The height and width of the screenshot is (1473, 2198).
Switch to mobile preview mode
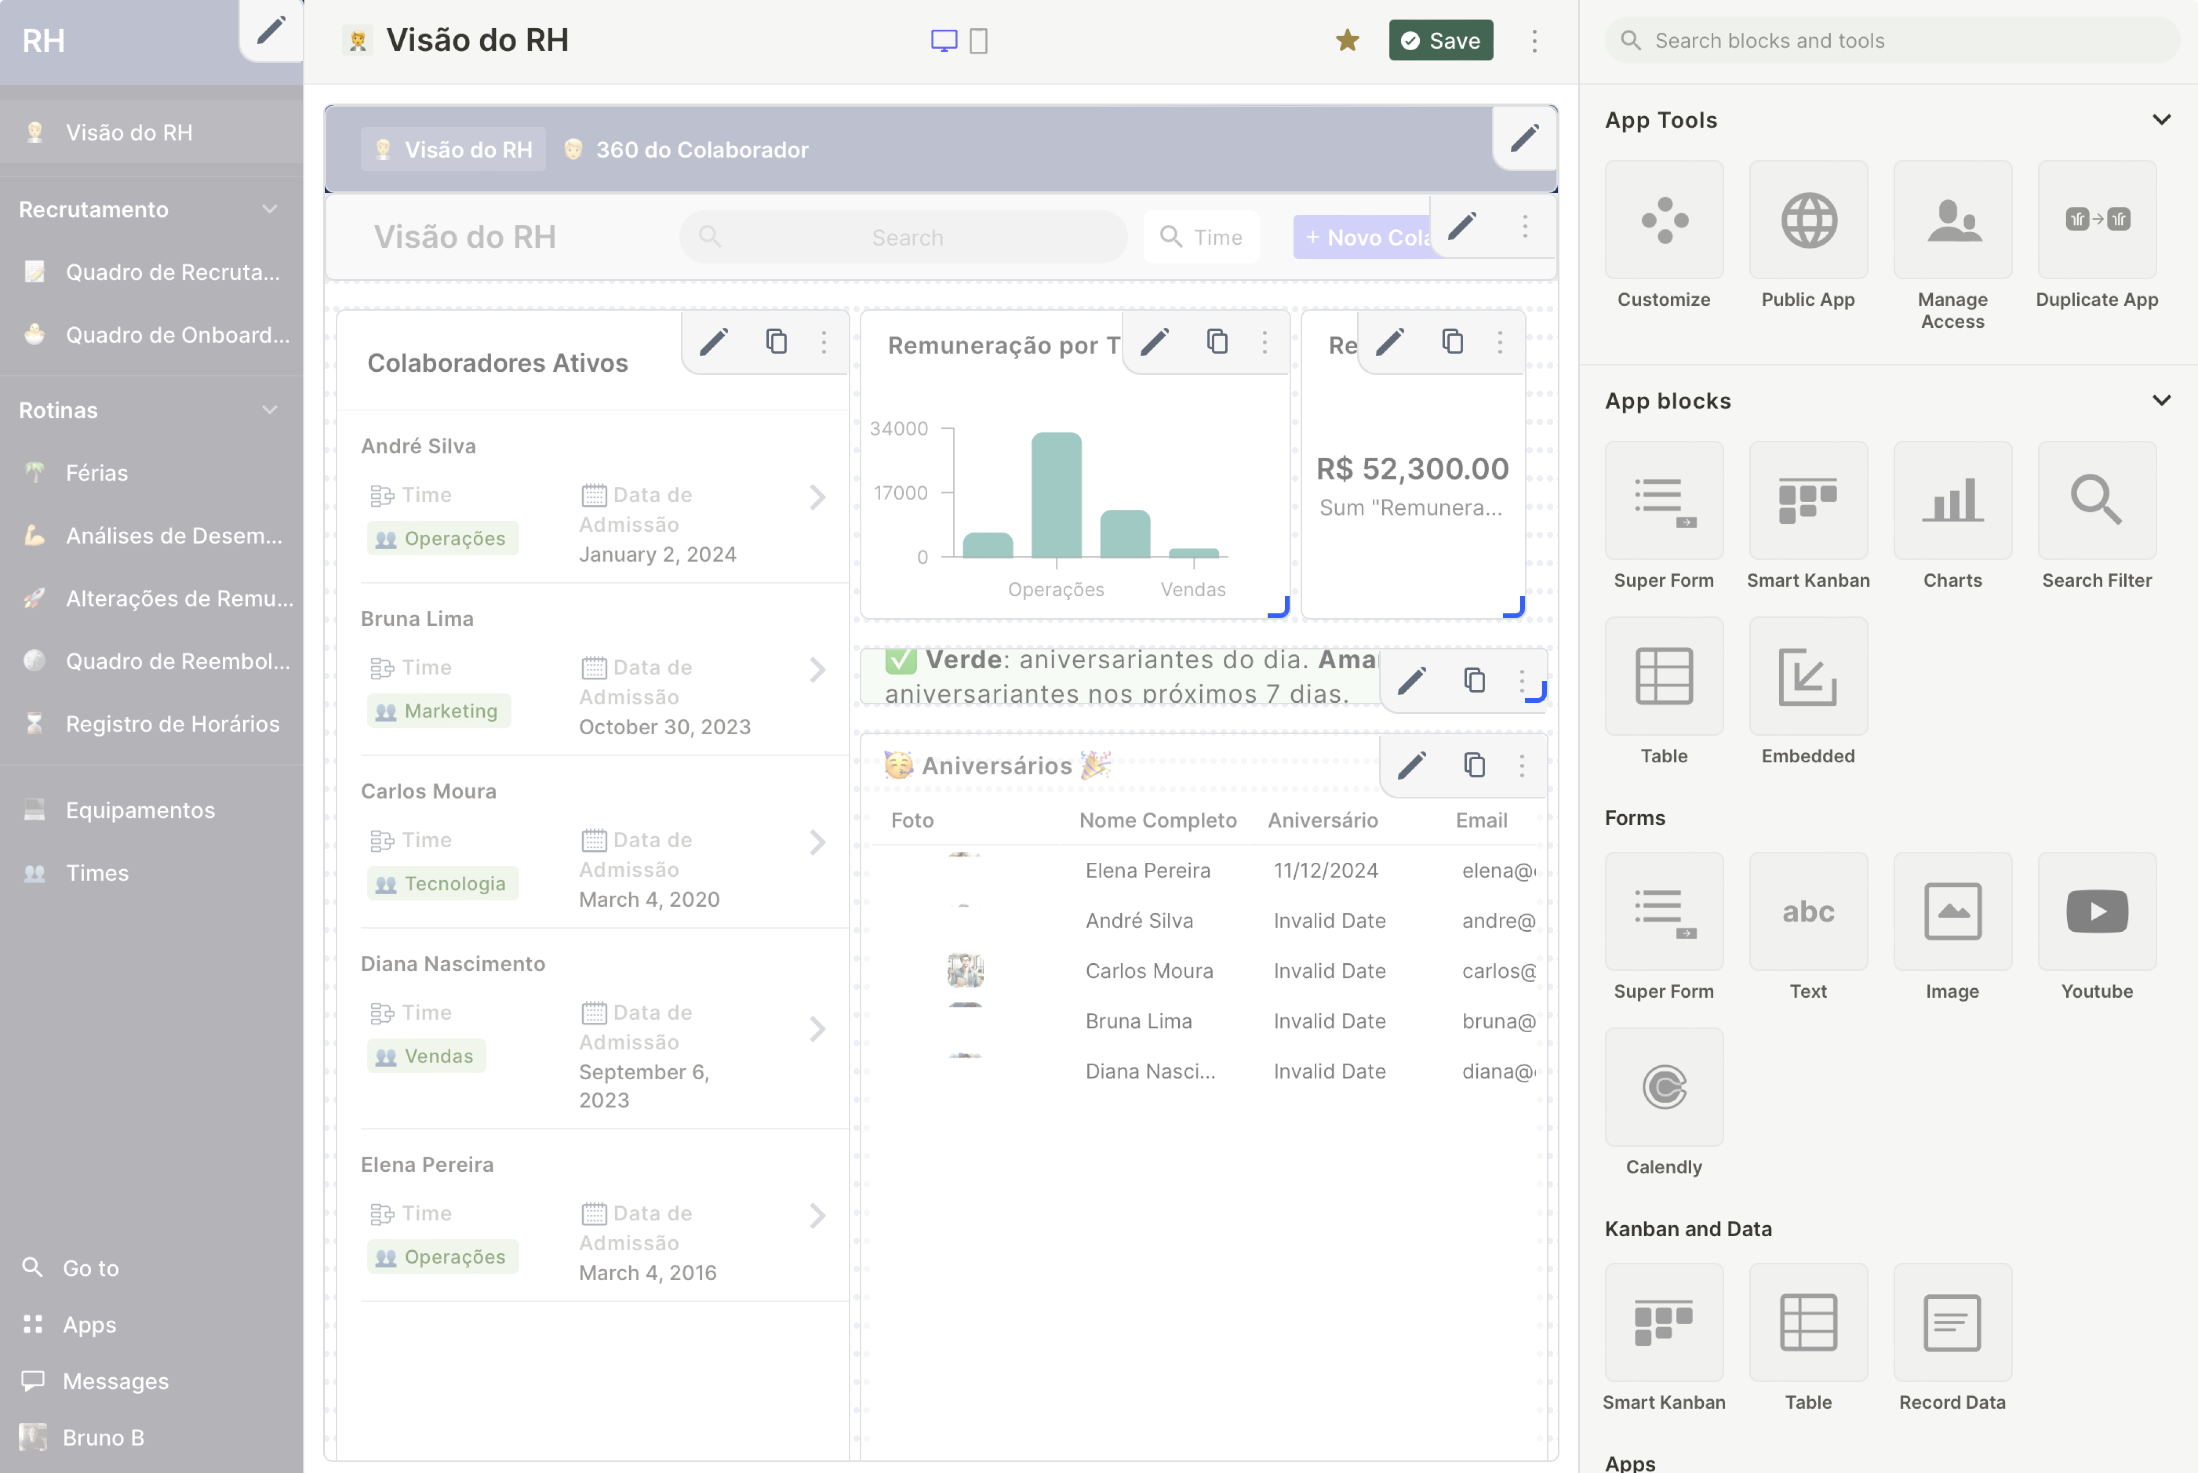coord(978,40)
